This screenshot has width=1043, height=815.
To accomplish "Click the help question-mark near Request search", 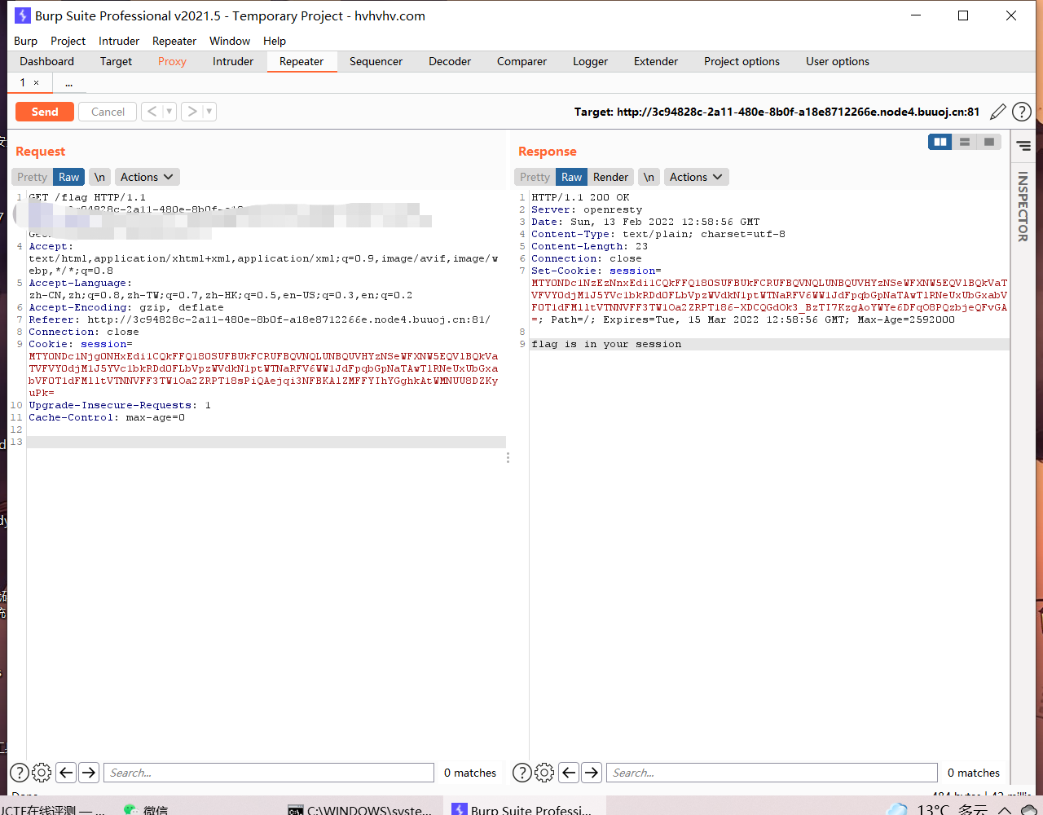I will 18,772.
